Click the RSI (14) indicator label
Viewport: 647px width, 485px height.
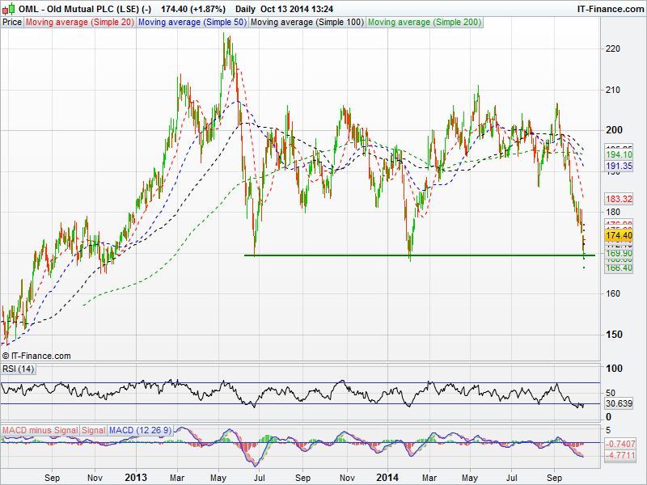(19, 369)
